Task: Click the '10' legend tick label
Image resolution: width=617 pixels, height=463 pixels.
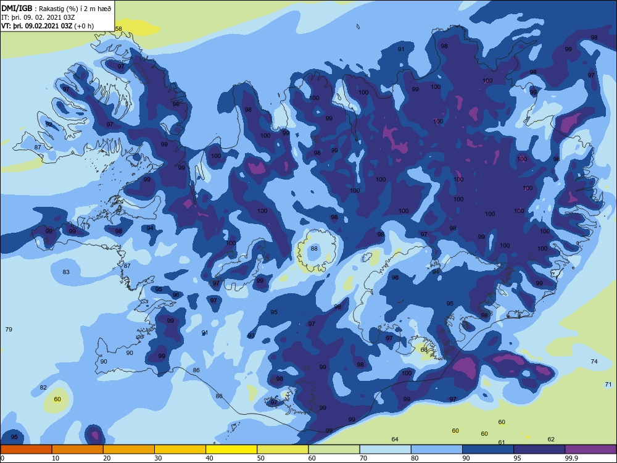Action: point(56,458)
